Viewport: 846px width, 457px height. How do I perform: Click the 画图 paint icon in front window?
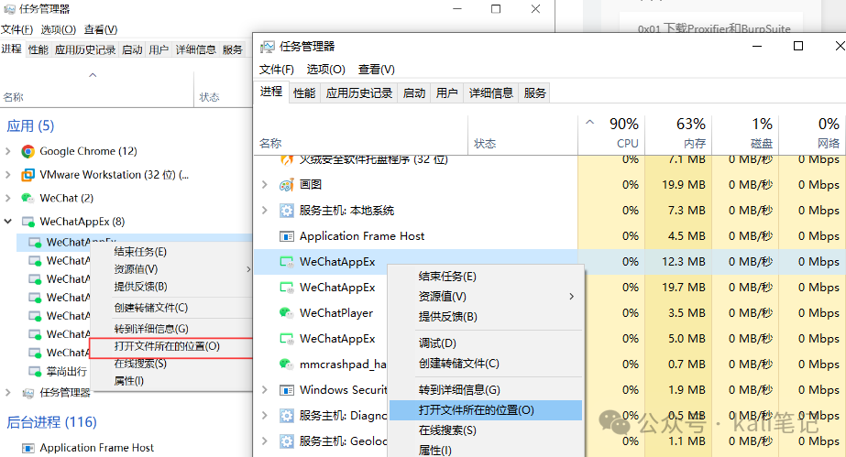[287, 185]
